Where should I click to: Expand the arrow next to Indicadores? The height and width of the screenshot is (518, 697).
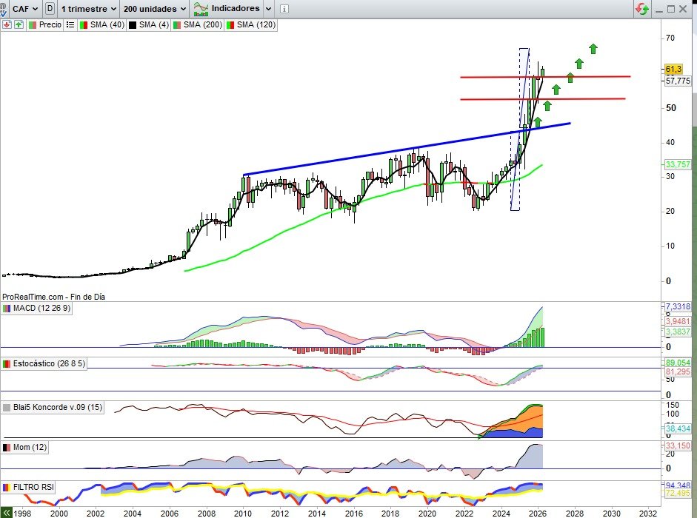(x=268, y=8)
